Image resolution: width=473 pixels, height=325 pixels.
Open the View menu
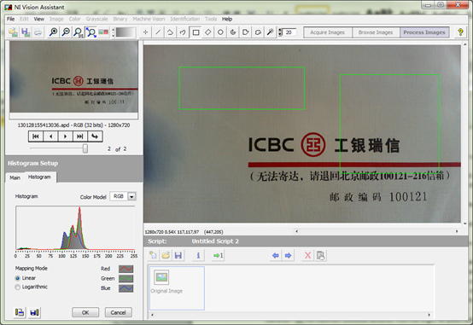39,19
